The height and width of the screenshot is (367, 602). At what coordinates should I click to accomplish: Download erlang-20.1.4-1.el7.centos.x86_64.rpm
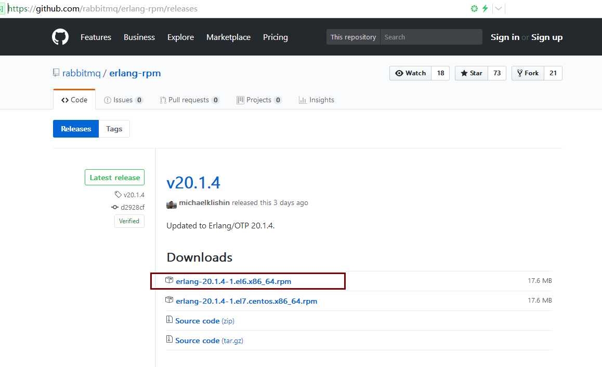[x=246, y=301]
